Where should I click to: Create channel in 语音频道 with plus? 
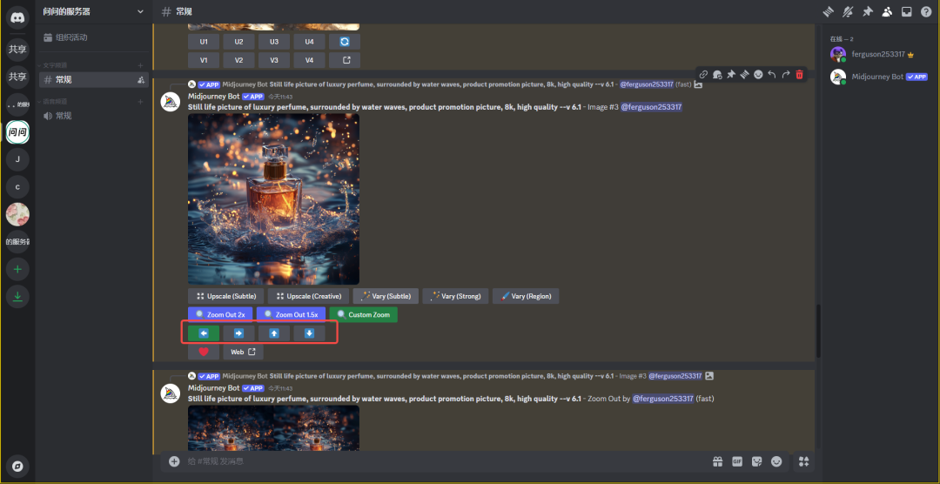click(141, 101)
